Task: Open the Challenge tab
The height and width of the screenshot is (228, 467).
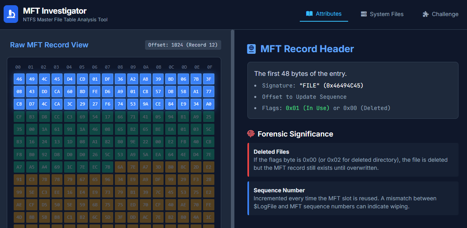Action: 440,14
